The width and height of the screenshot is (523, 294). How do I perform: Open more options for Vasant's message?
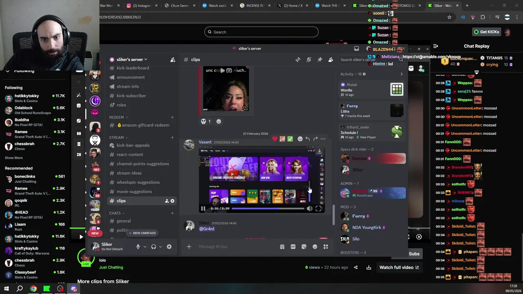pyautogui.click(x=323, y=139)
